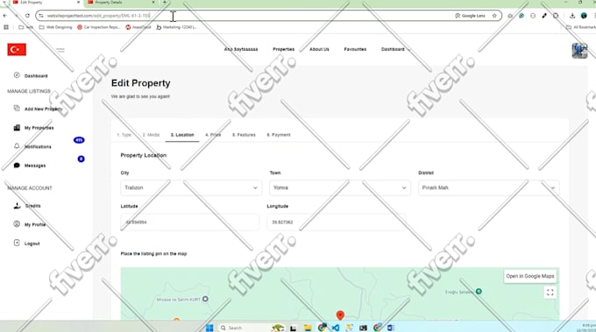596x332 pixels.
Task: Open the Town dropdown showing Yomra
Action: [340, 187]
